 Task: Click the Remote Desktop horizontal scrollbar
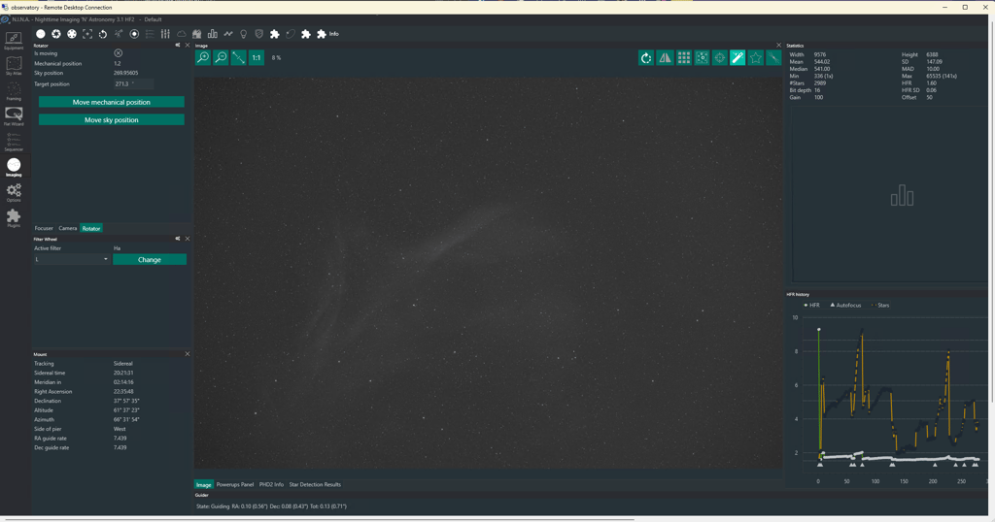(318, 519)
